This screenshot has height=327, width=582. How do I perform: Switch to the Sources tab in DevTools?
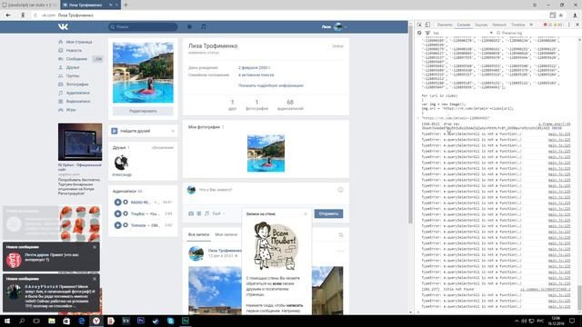tap(481, 25)
